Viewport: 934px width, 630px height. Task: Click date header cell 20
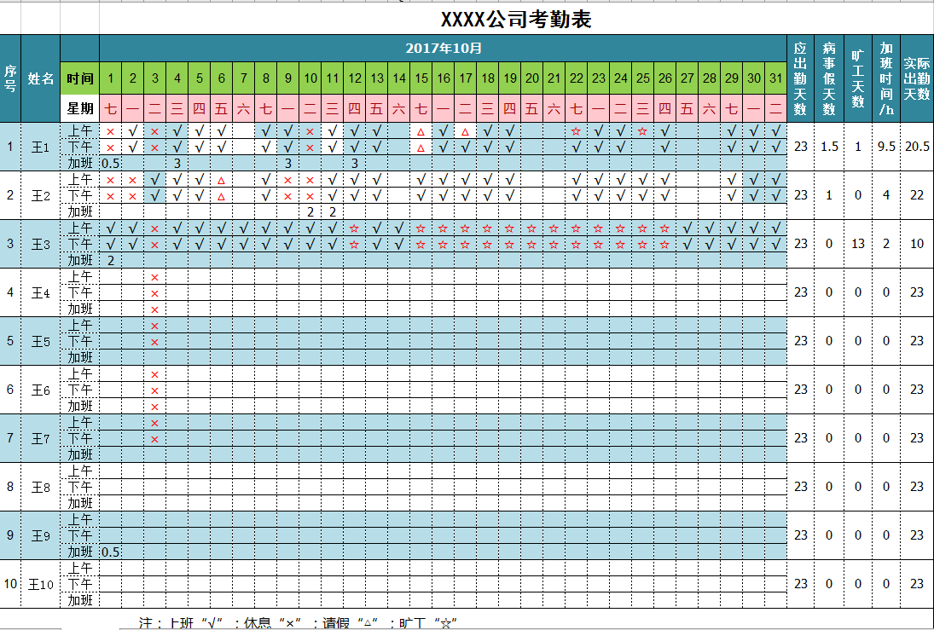[x=532, y=78]
